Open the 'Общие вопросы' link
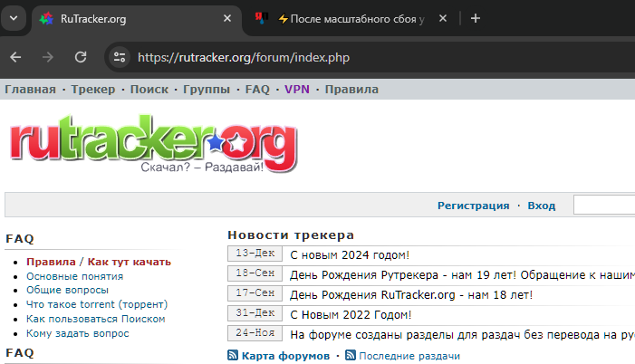 tap(67, 290)
